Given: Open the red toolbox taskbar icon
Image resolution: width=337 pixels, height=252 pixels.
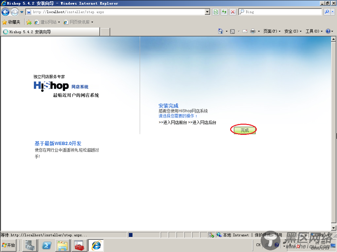Looking at the screenshot, I should 79,245.
